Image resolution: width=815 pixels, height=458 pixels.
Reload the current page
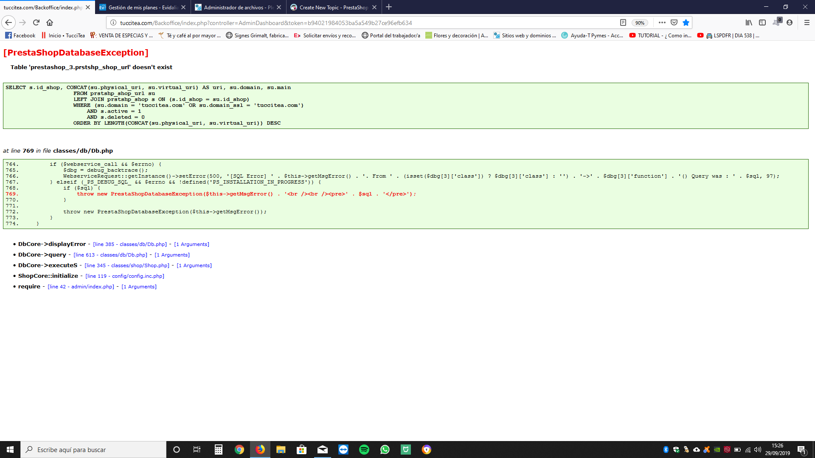pyautogui.click(x=36, y=22)
